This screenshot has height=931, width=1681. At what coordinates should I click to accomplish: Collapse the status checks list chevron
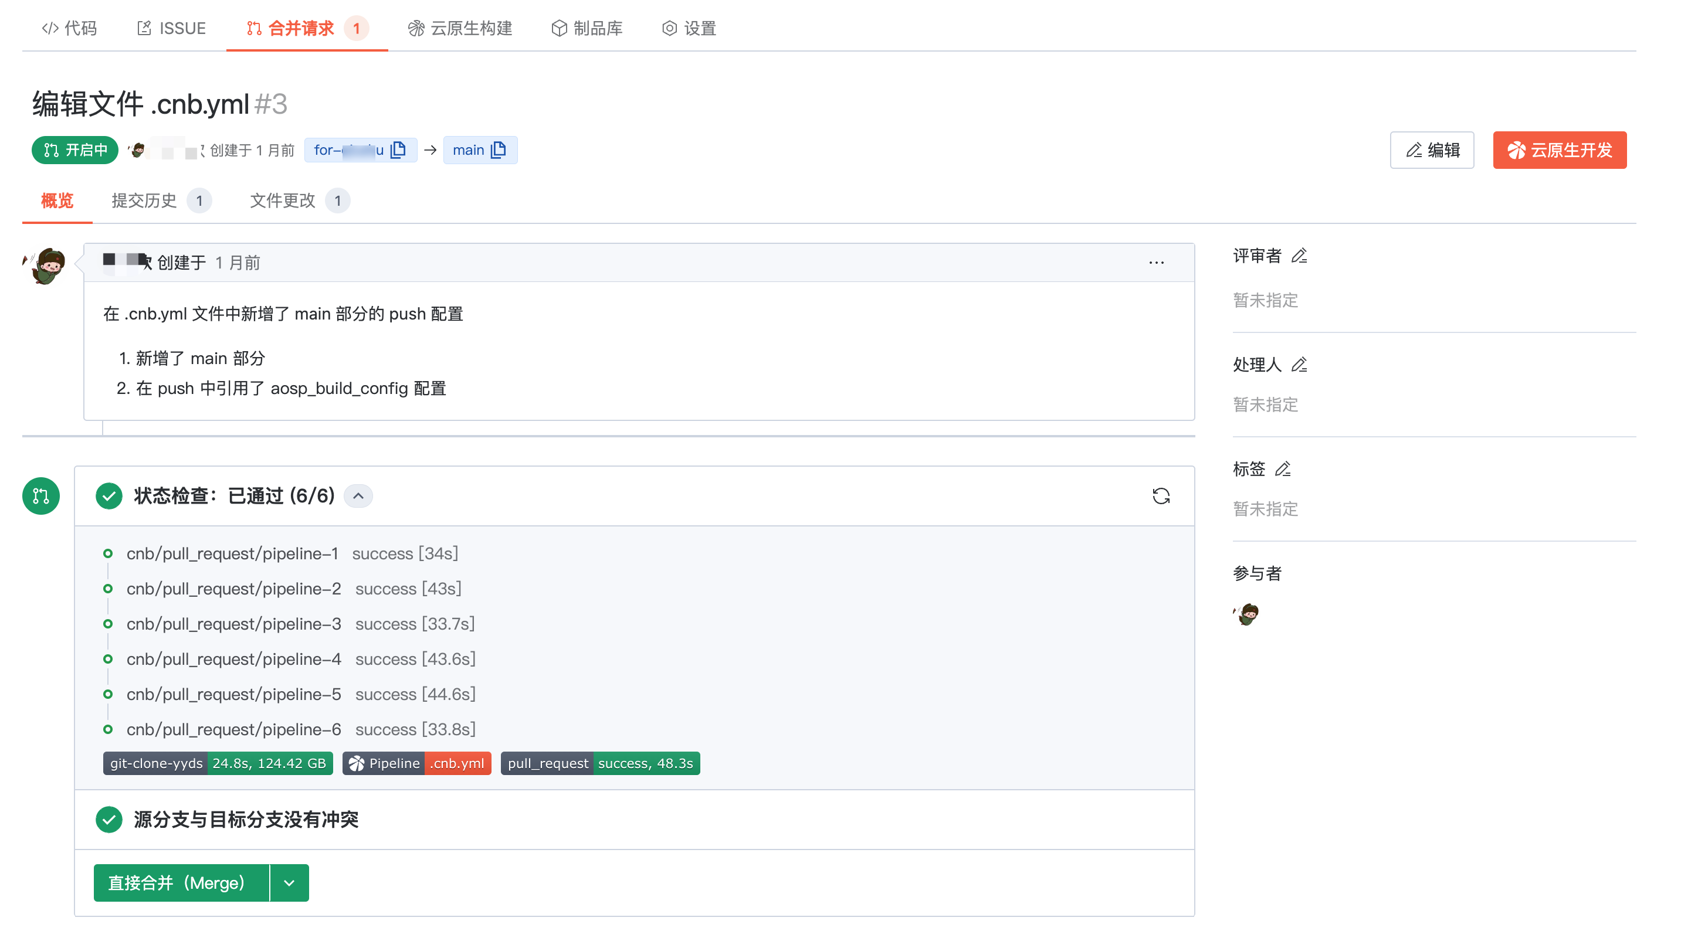tap(358, 496)
